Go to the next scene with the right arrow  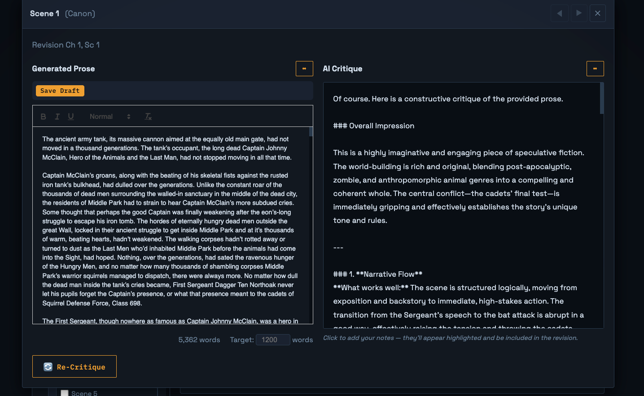pos(579,13)
